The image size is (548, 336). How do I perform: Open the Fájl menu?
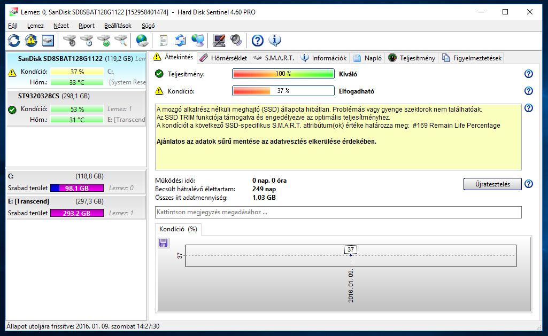click(x=13, y=26)
